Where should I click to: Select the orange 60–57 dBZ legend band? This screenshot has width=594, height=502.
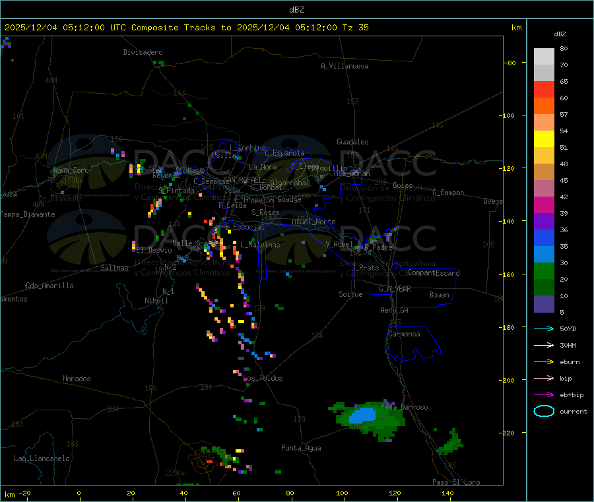(544, 106)
